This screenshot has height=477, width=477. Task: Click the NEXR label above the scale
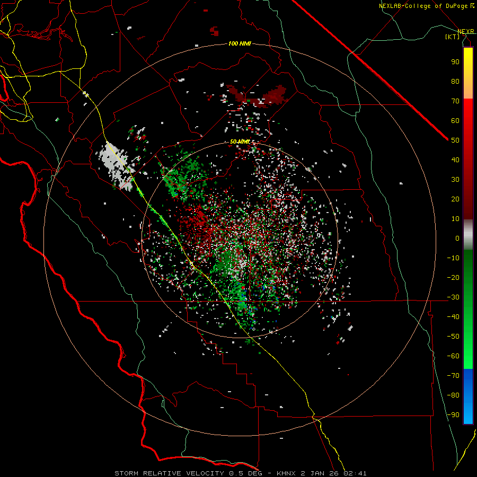(466, 32)
